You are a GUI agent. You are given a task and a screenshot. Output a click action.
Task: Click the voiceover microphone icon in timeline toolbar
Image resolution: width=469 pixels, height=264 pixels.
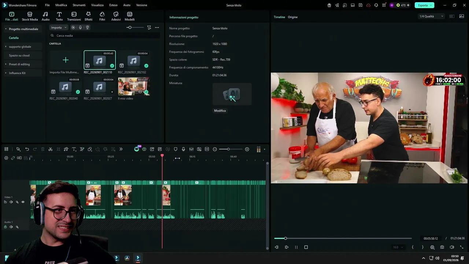pos(183,149)
